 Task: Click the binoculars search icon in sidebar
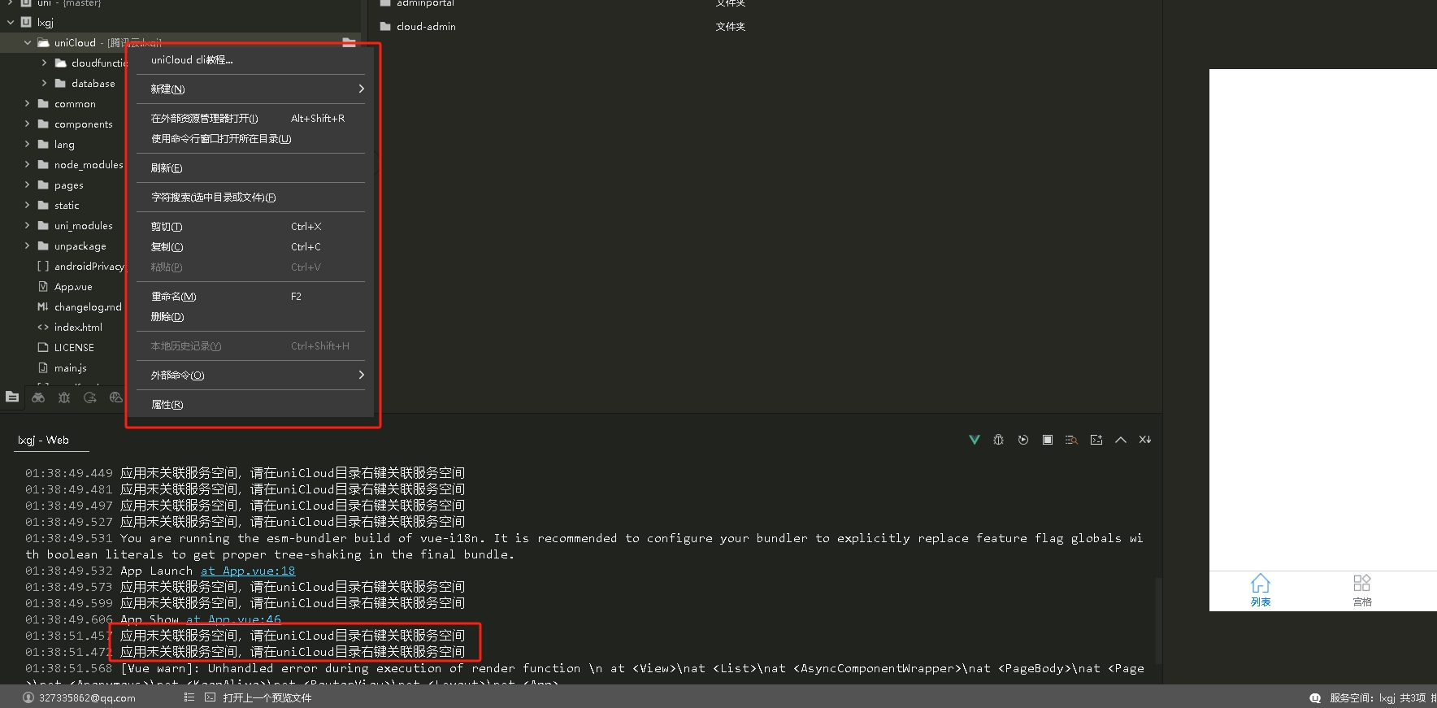coord(38,397)
